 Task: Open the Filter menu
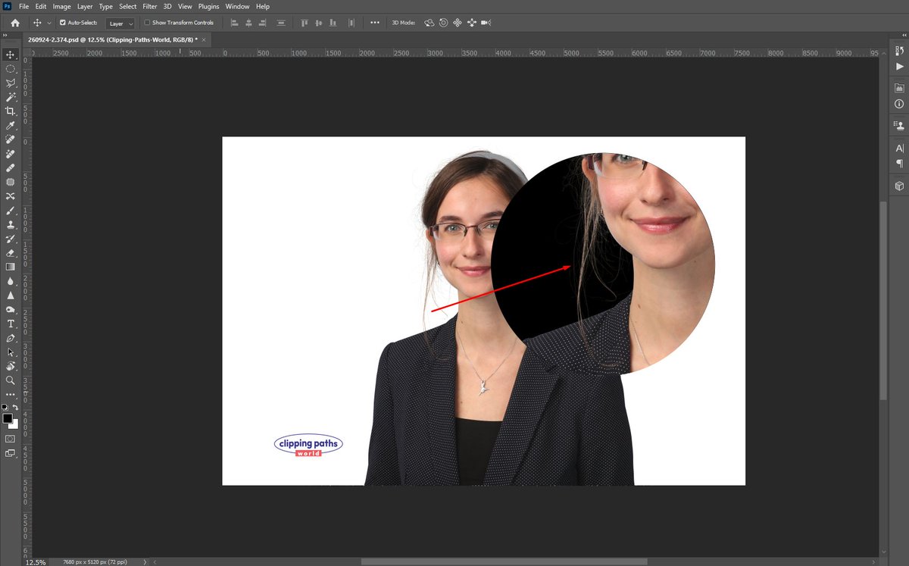coord(150,6)
